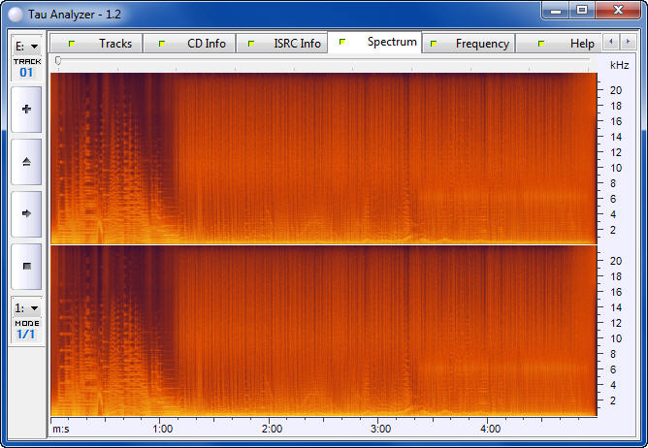Open the CD Info tab
Image resolution: width=648 pixels, height=448 pixels.
click(192, 44)
